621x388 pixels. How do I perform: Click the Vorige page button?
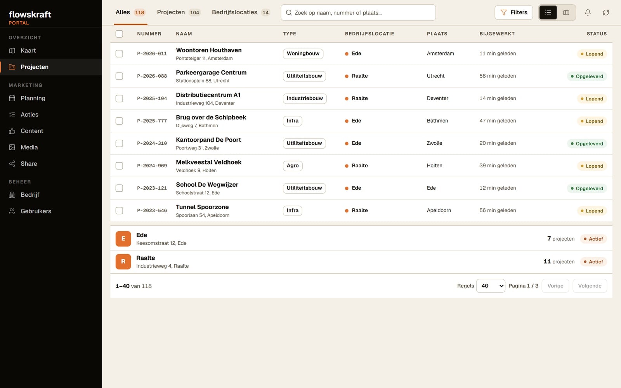click(x=555, y=286)
